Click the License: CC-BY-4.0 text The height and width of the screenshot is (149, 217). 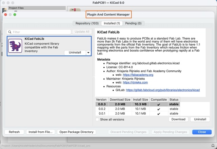(120, 67)
